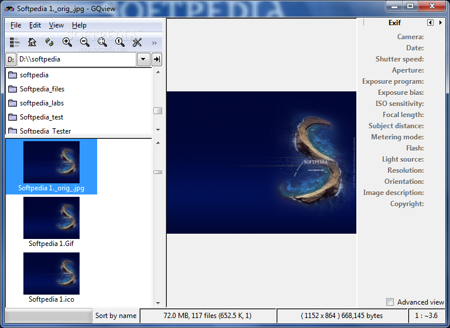450x328 pixels.
Task: Click the Focal length: Exif label
Action: (x=403, y=115)
